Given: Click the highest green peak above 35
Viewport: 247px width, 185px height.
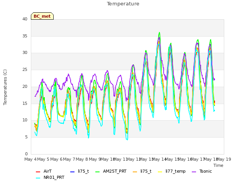Looking at the screenshot, I should click(x=159, y=32).
